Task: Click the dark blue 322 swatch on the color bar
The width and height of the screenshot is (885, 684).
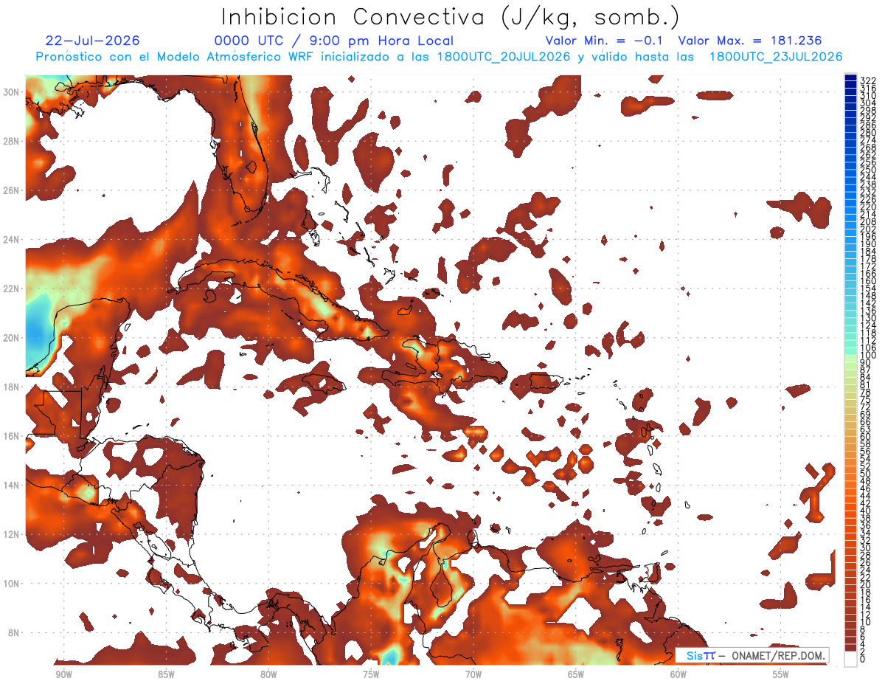Action: [x=850, y=77]
